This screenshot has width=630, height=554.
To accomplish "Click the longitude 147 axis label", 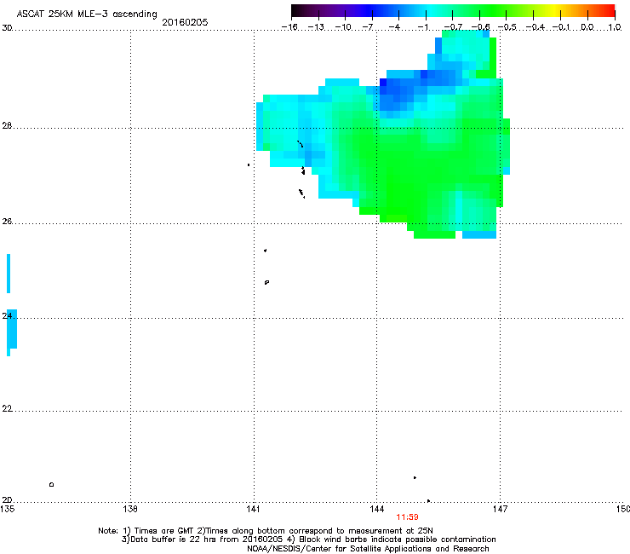I will click(500, 509).
